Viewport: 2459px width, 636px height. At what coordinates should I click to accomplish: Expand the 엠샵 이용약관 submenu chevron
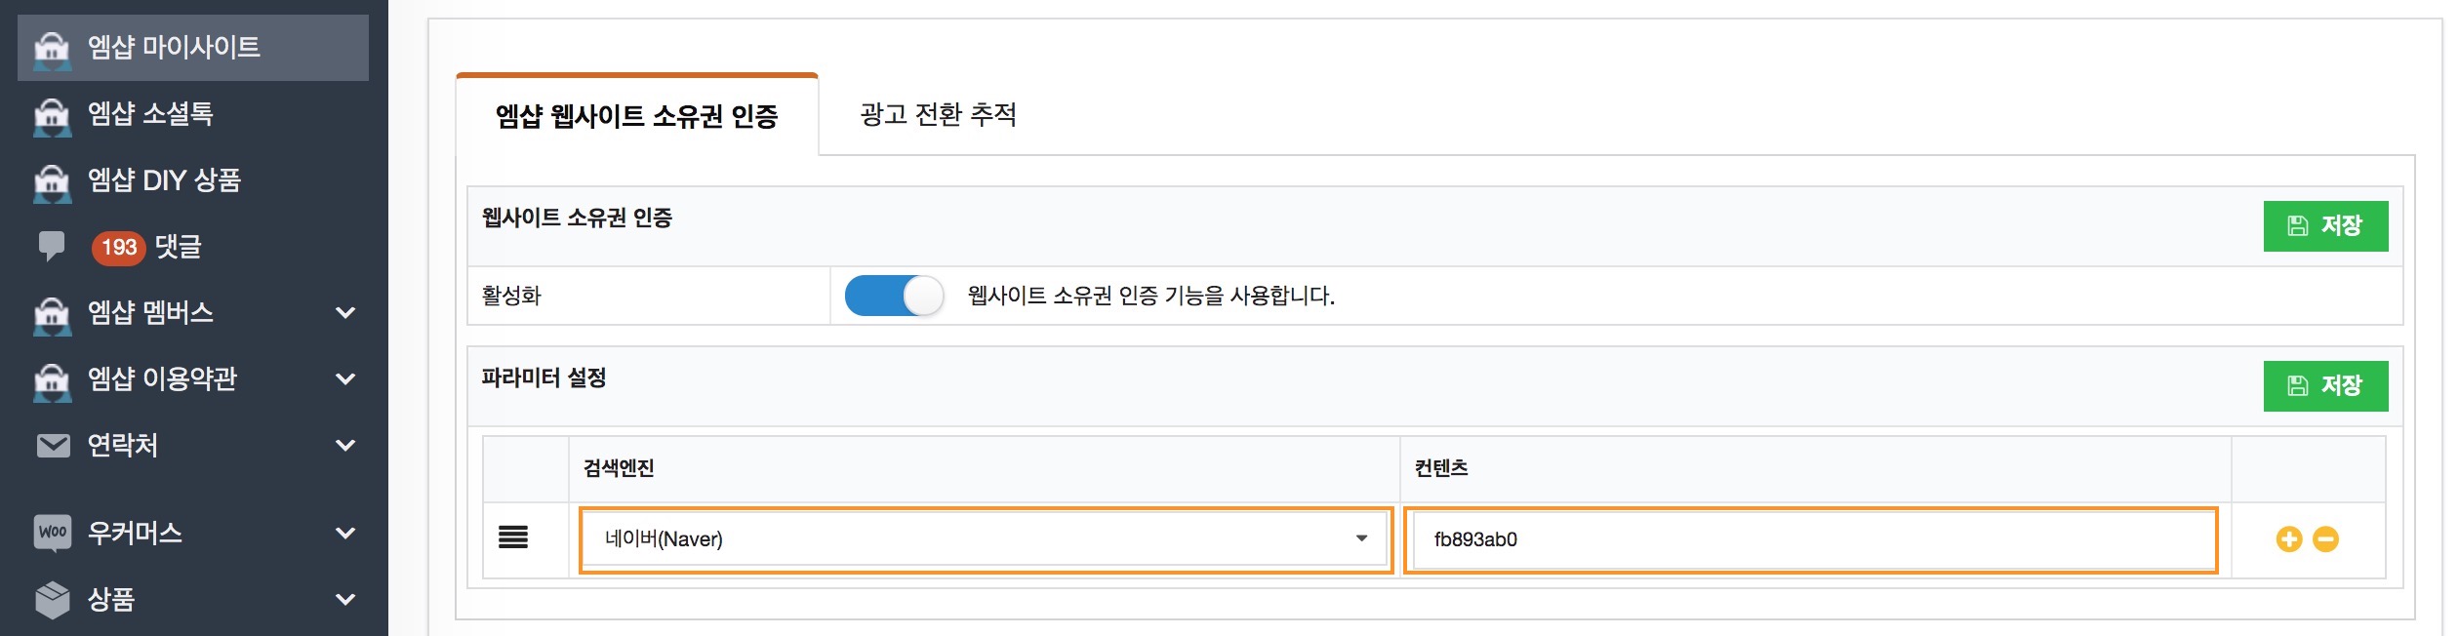click(345, 379)
